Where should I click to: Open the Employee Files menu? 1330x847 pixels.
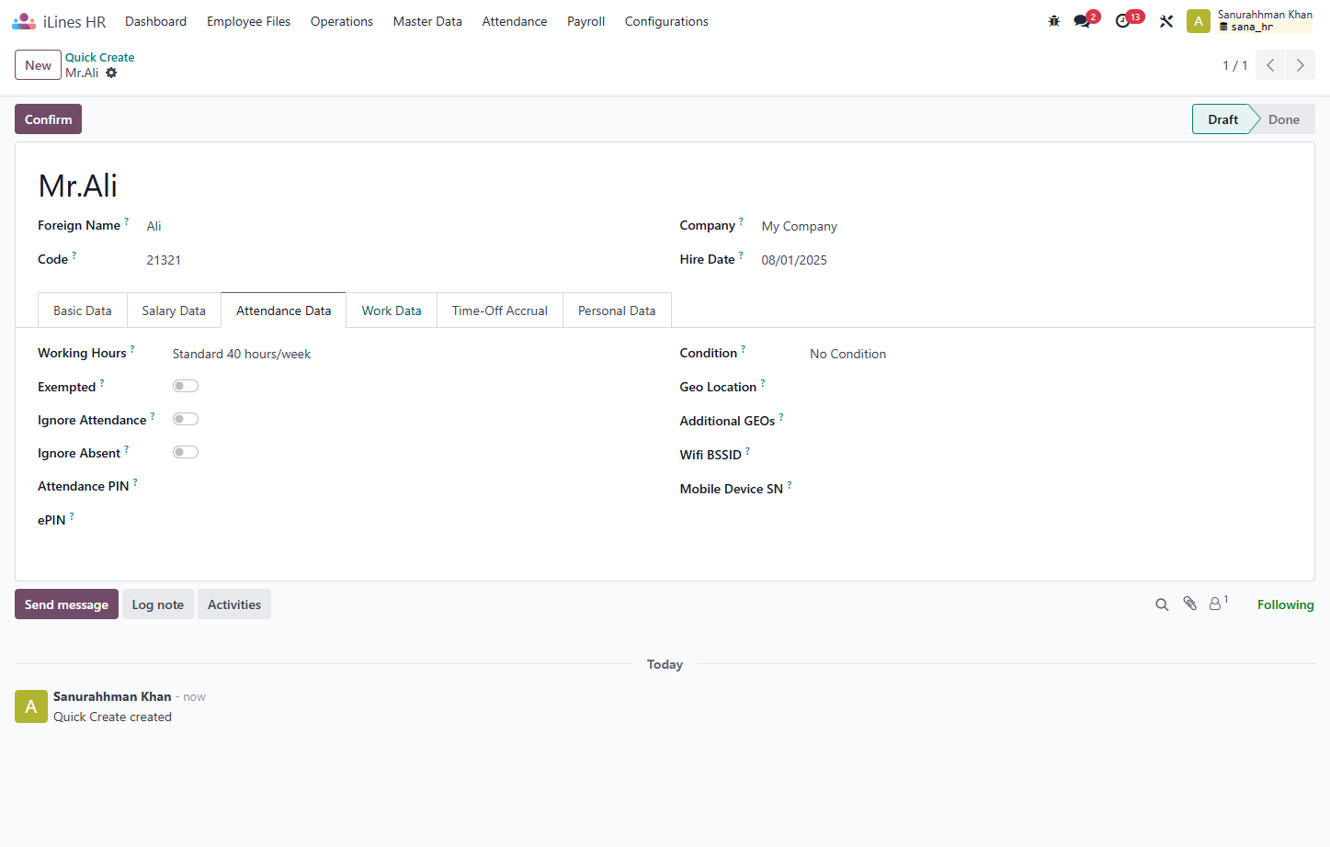(x=248, y=21)
